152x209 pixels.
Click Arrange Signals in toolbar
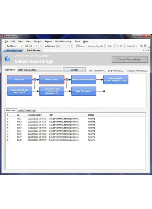point(95,46)
